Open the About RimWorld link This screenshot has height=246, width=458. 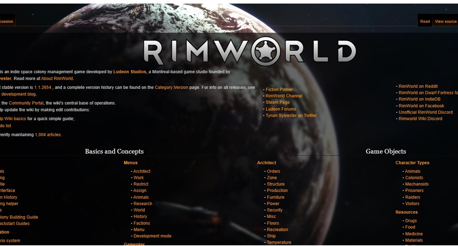tap(57, 79)
